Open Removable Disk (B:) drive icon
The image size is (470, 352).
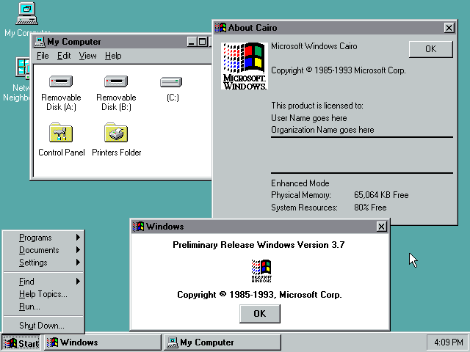pyautogui.click(x=116, y=81)
